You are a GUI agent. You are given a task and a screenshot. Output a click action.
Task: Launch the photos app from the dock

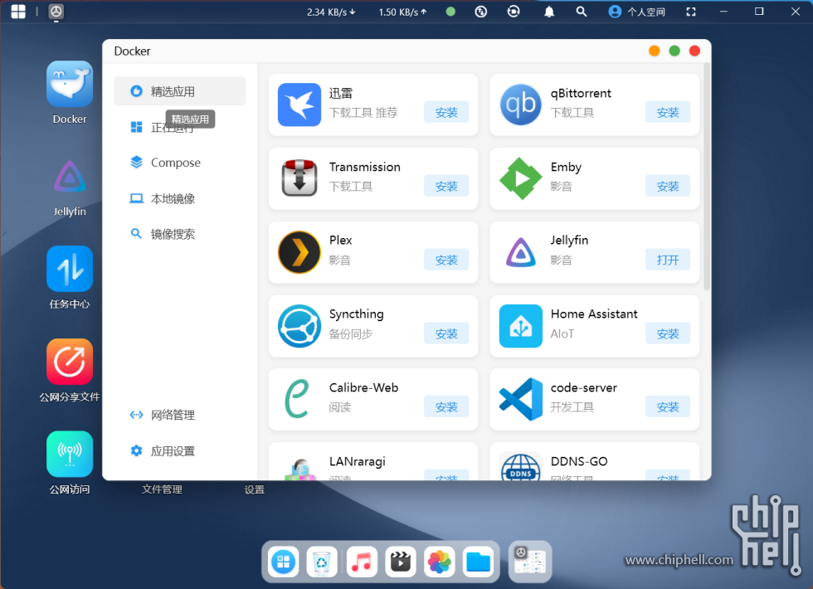click(439, 562)
